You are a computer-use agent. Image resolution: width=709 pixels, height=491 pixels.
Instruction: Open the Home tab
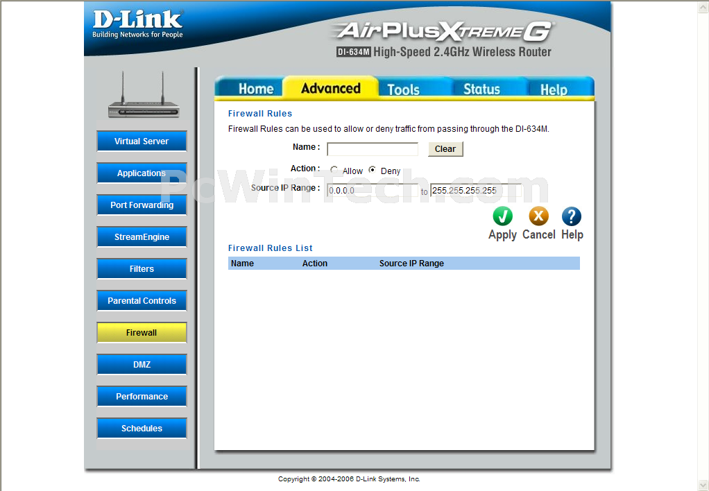tap(256, 89)
